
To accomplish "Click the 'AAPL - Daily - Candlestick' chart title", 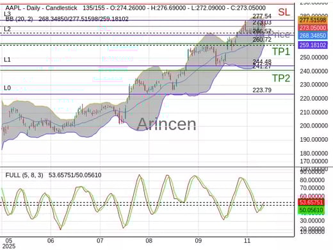I will [41, 8].
